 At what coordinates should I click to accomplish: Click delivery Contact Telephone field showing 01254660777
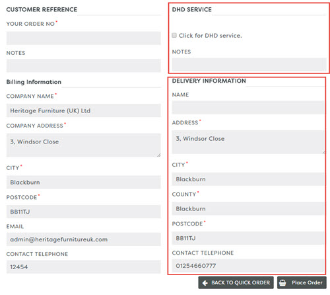tap(248, 266)
